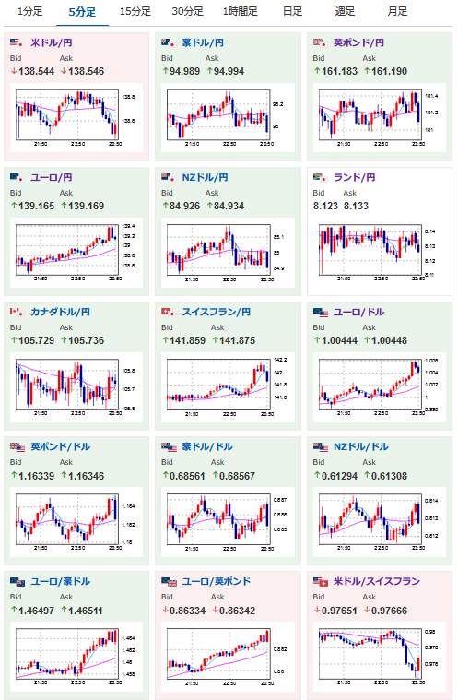Click the UK flag icon beside 英ポンド/円
This screenshot has width=458, height=700.
320,42
